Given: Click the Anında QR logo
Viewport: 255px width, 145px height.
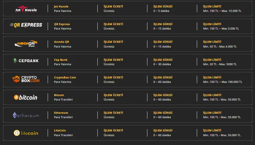Looking at the screenshot, I should pyautogui.click(x=26, y=43).
